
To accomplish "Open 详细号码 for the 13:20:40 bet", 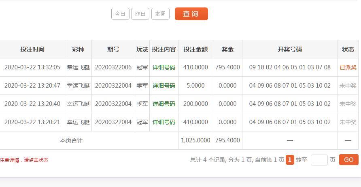I will pyautogui.click(x=164, y=104).
